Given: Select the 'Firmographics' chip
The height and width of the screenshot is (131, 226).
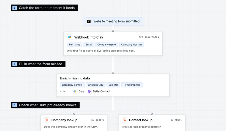Looking at the screenshot, I should coord(132,85).
